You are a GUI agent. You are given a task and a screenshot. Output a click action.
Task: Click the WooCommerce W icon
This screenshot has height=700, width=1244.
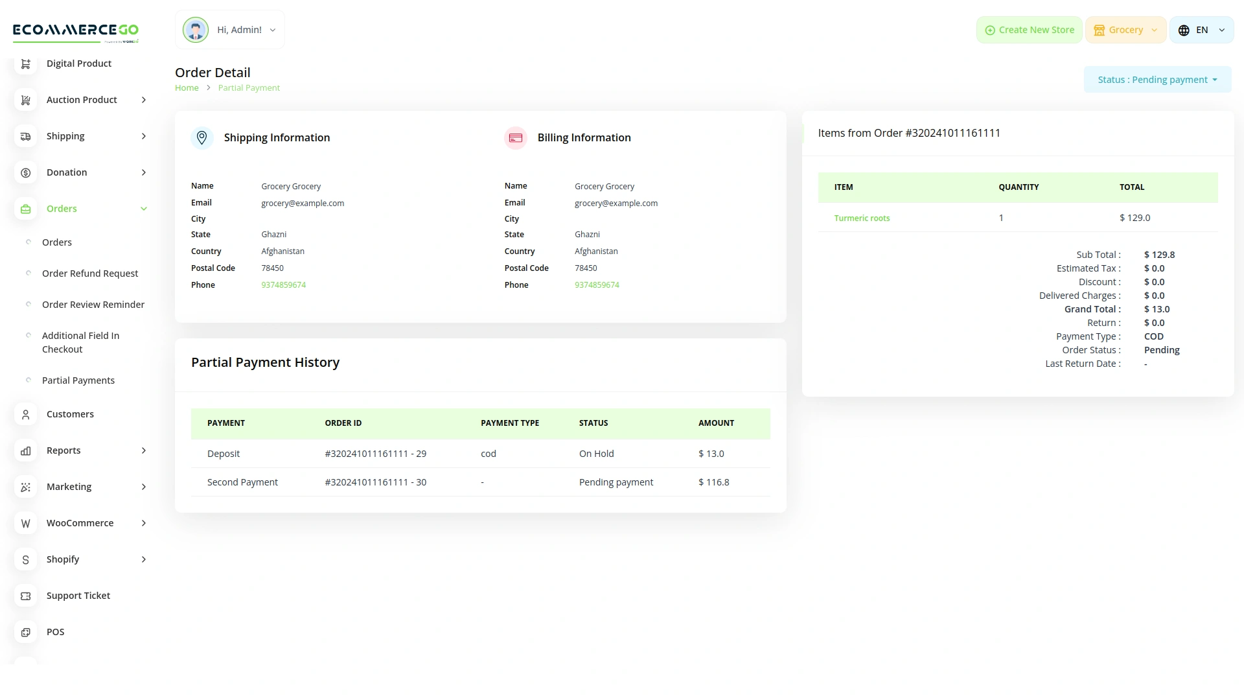[x=26, y=523]
